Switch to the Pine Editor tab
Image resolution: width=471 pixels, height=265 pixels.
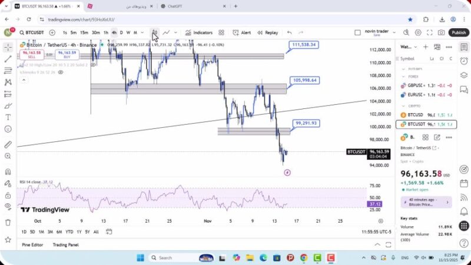(x=33, y=244)
